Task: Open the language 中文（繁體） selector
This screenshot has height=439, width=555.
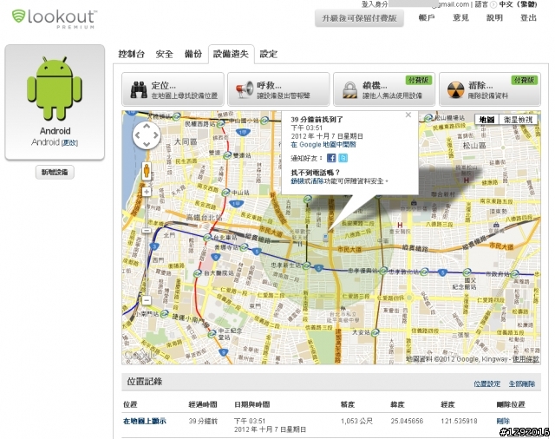Action: click(x=518, y=4)
